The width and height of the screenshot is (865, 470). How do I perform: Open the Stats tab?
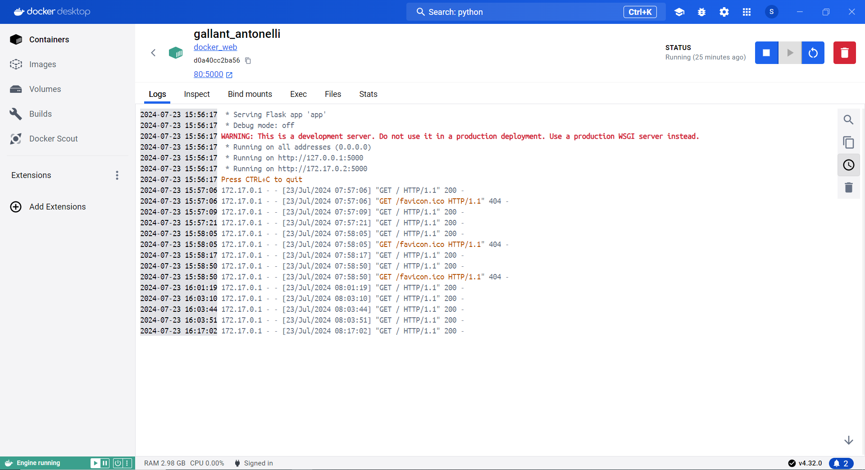pos(368,94)
